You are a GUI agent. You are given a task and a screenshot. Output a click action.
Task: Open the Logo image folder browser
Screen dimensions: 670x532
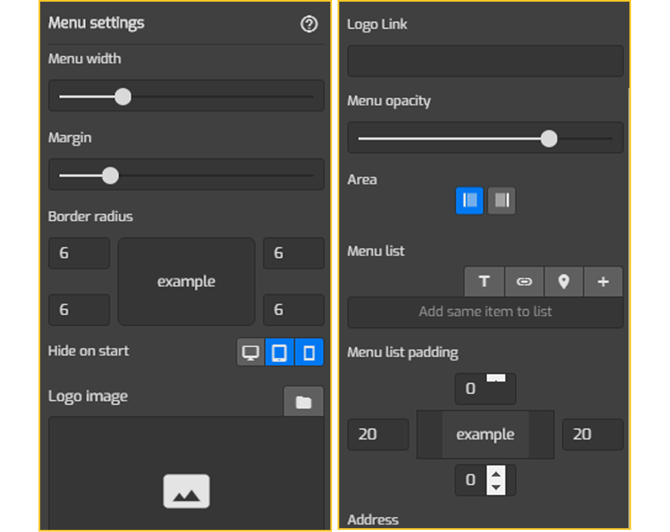303,401
